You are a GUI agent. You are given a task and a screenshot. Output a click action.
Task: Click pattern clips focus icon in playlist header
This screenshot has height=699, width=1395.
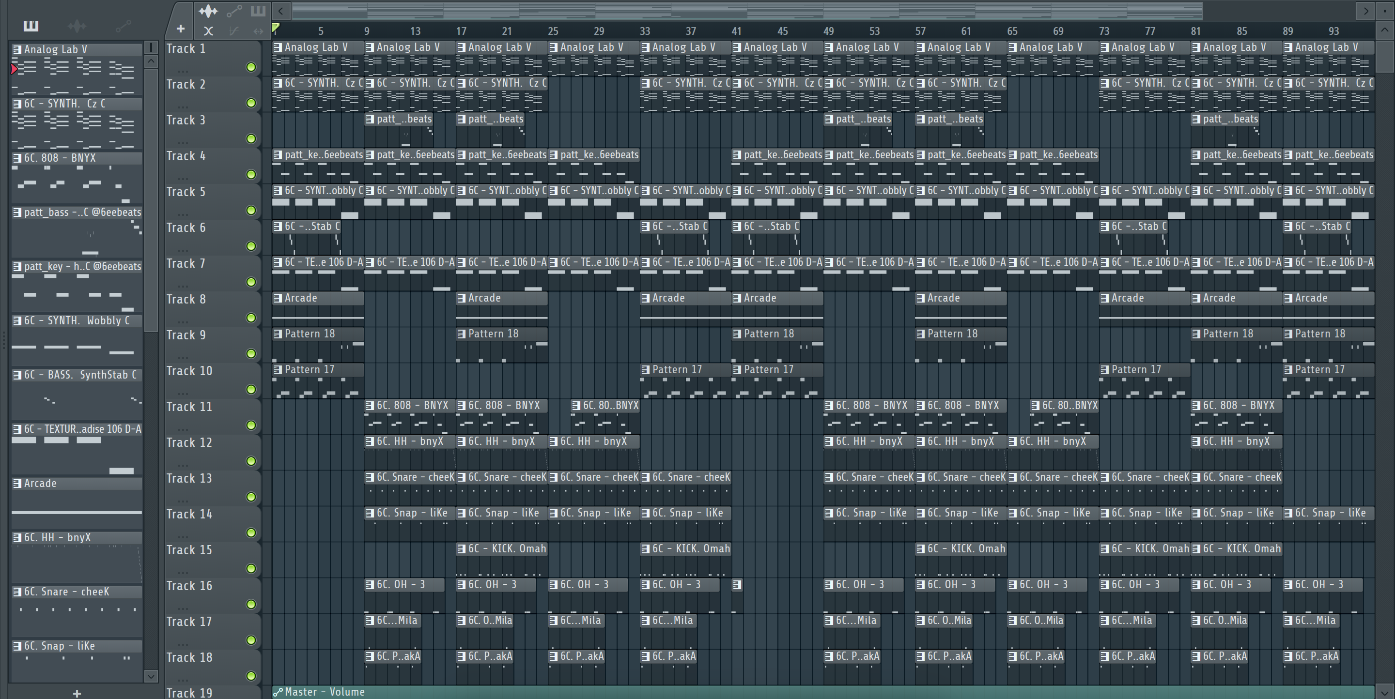pyautogui.click(x=258, y=11)
